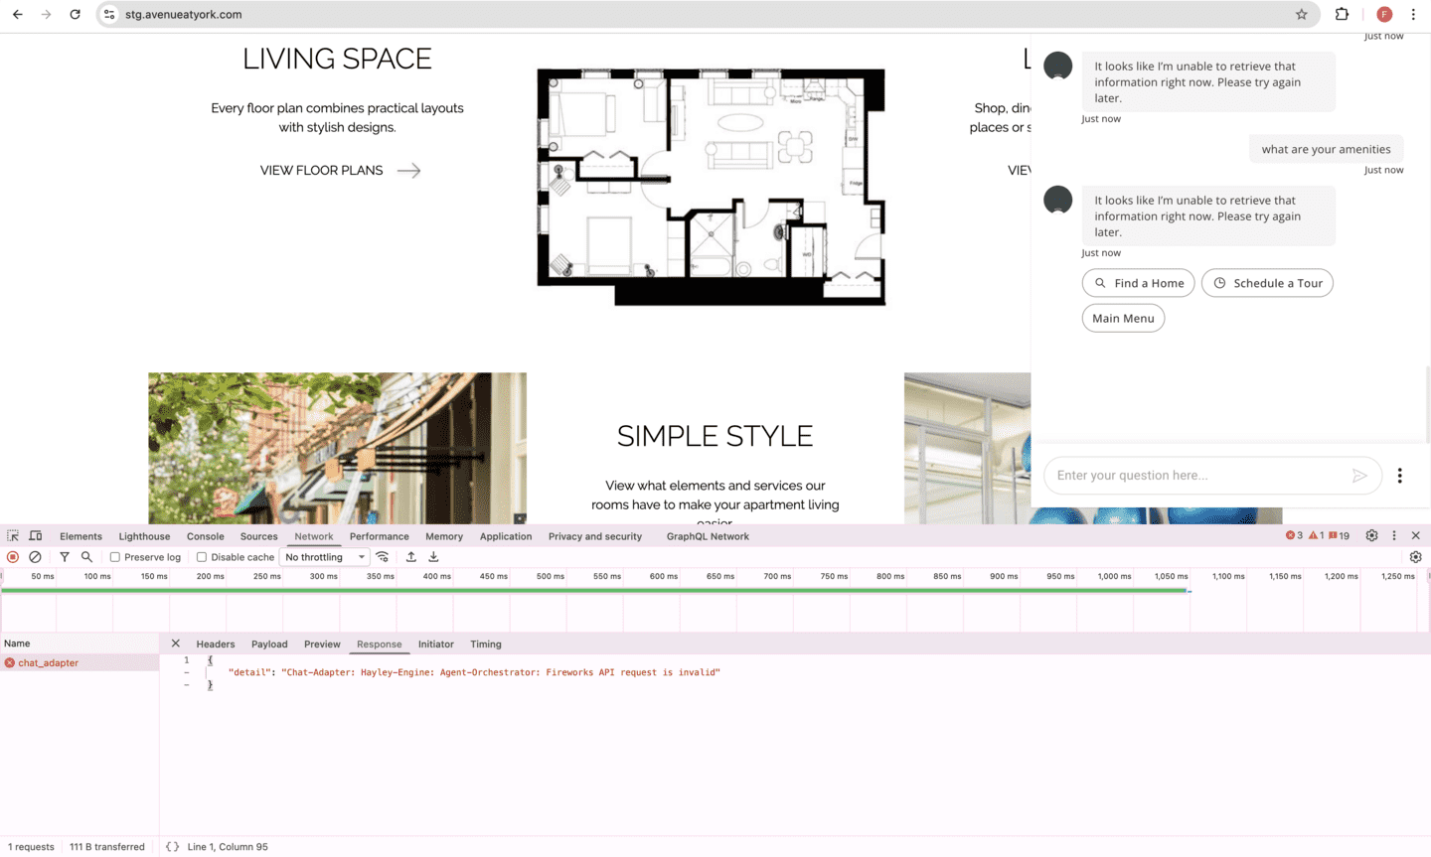Click the import HAR upload icon
This screenshot has width=1431, height=857.
(411, 557)
